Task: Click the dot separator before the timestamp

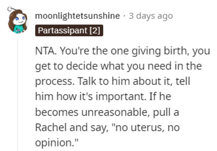Action: point(124,16)
